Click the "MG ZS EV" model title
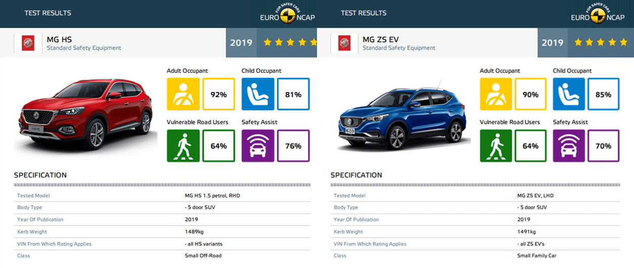 point(379,39)
